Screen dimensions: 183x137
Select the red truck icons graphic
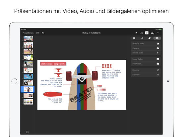click(58, 72)
